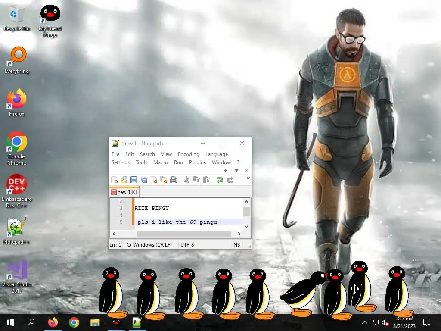Screen dimensions: 441x331
Task: Show hidden system tray icons arrow
Action: click(x=364, y=322)
